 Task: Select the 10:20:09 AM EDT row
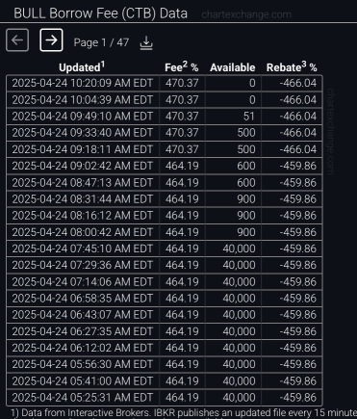(165, 83)
